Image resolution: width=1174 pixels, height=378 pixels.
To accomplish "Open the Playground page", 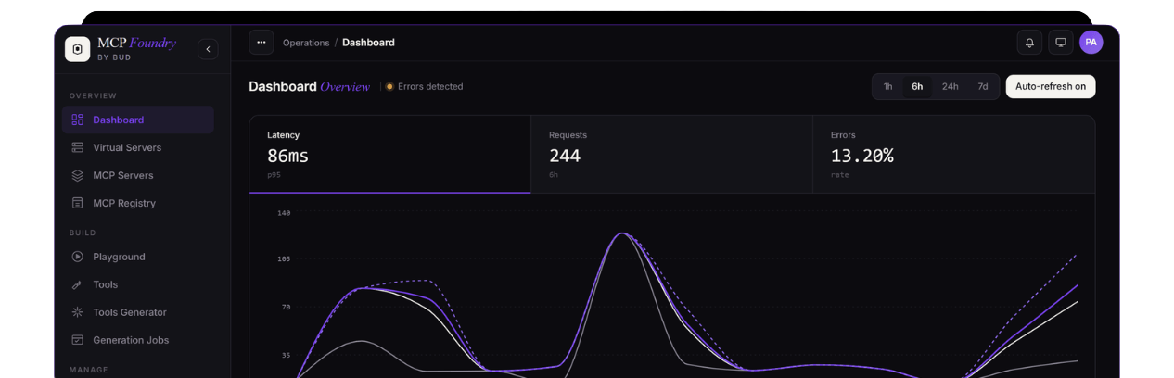I will tap(138, 257).
